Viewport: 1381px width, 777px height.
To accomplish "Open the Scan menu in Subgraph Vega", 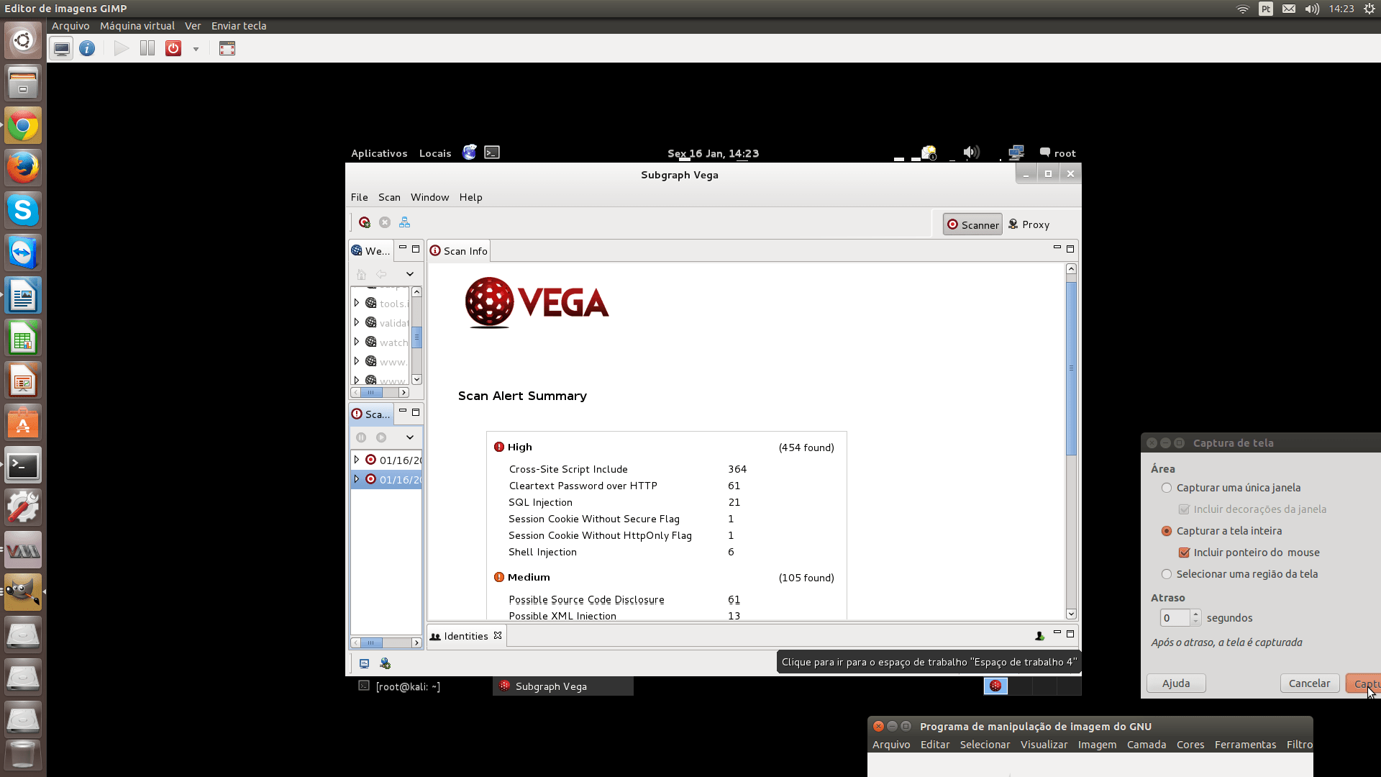I will click(388, 197).
